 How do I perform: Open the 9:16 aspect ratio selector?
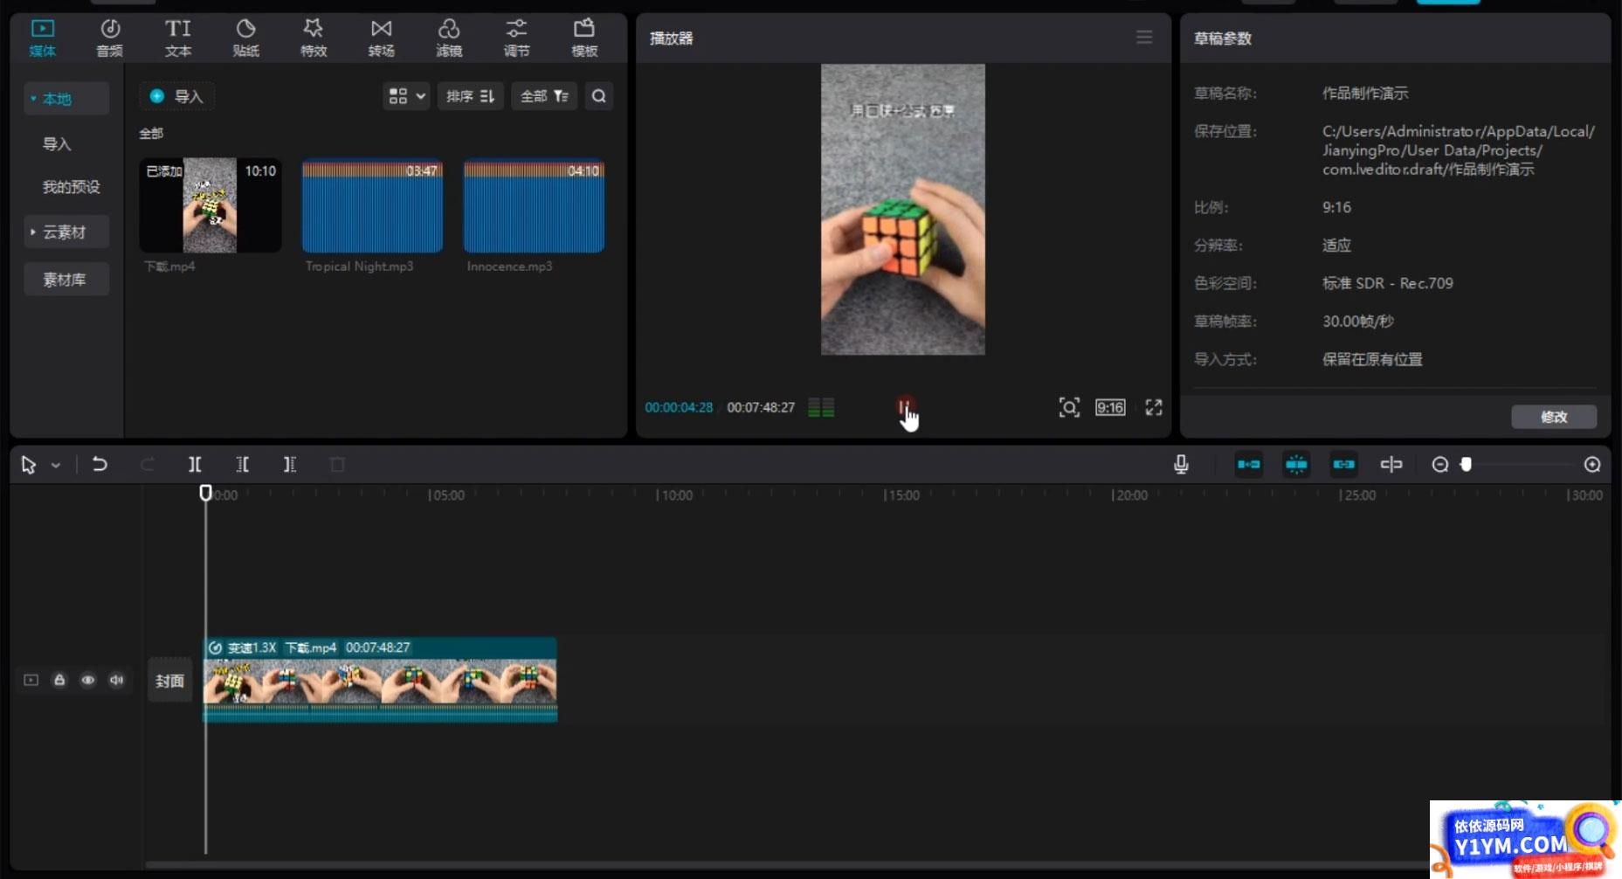point(1110,407)
